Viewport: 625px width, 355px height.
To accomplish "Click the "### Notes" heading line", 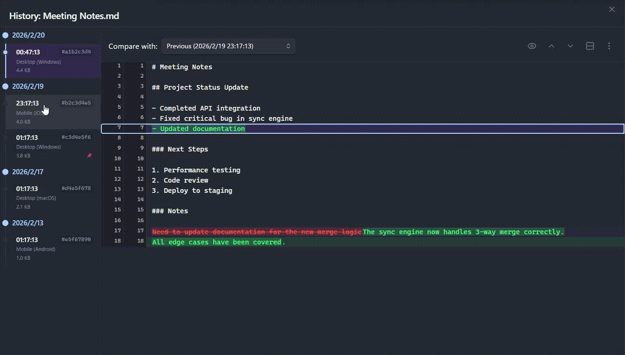I will [170, 211].
